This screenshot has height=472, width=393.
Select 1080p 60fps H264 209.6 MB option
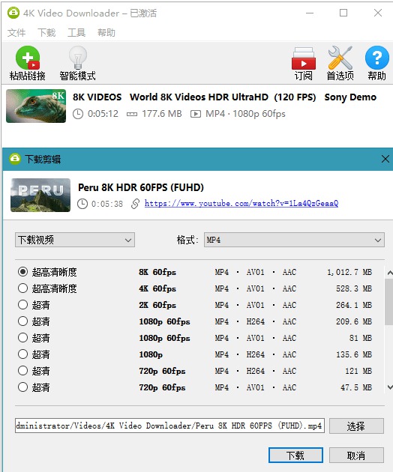(x=23, y=321)
